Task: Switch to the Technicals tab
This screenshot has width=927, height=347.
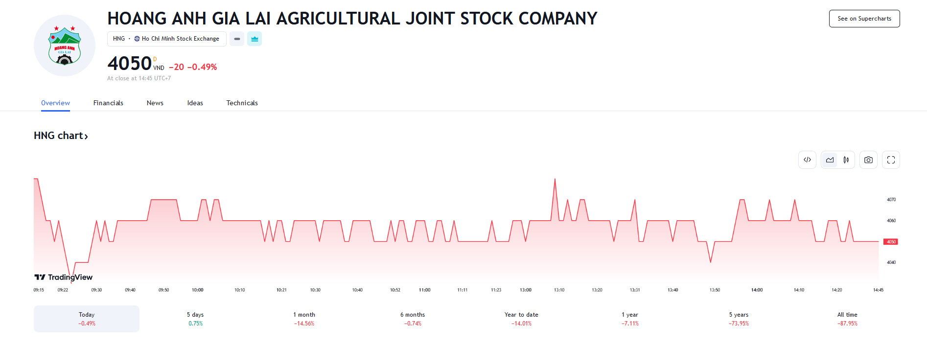Action: pos(242,103)
